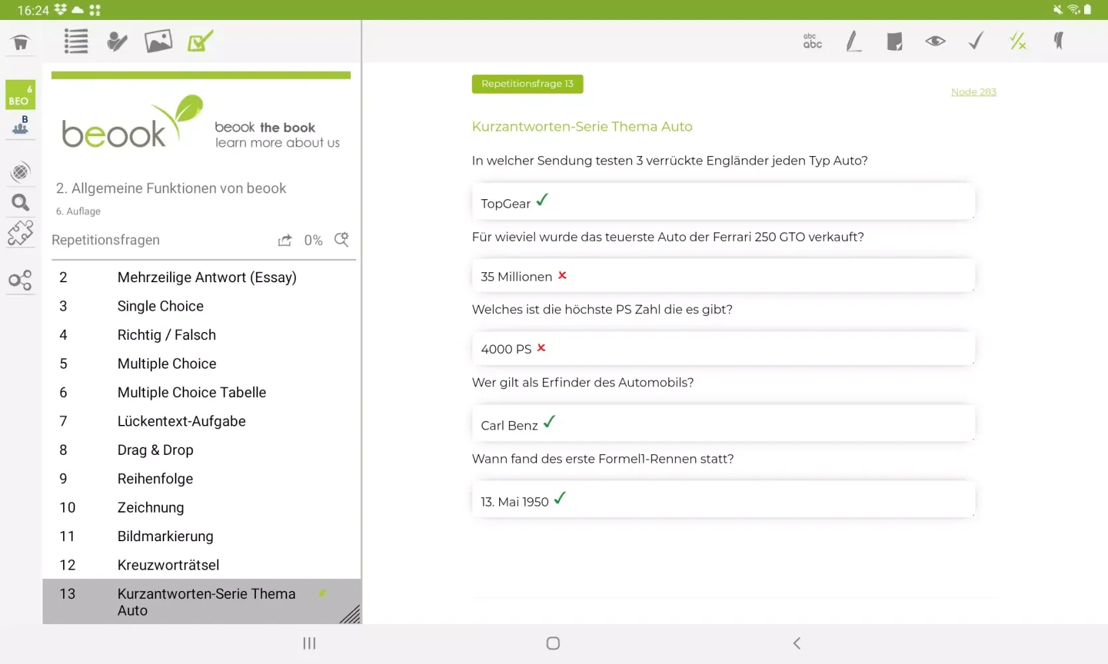Click the Repetitionsfragen section heading
1108x664 pixels.
tap(106, 240)
